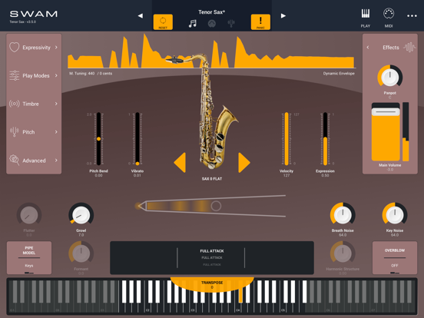Click the dimmed Formant knob

[x=81, y=253]
